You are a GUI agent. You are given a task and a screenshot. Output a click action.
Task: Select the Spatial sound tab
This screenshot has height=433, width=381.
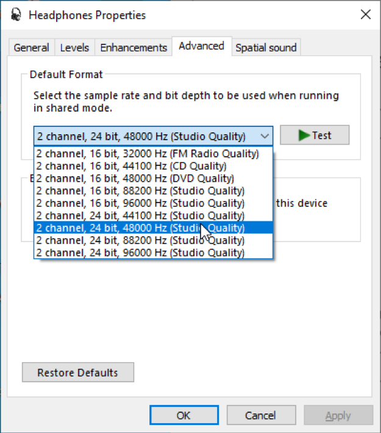[x=266, y=48]
